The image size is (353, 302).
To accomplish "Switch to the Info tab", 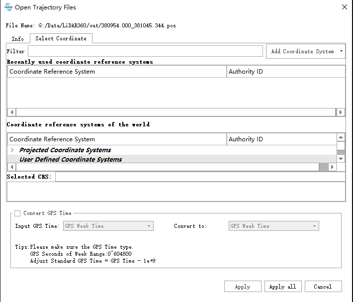I will click(17, 39).
